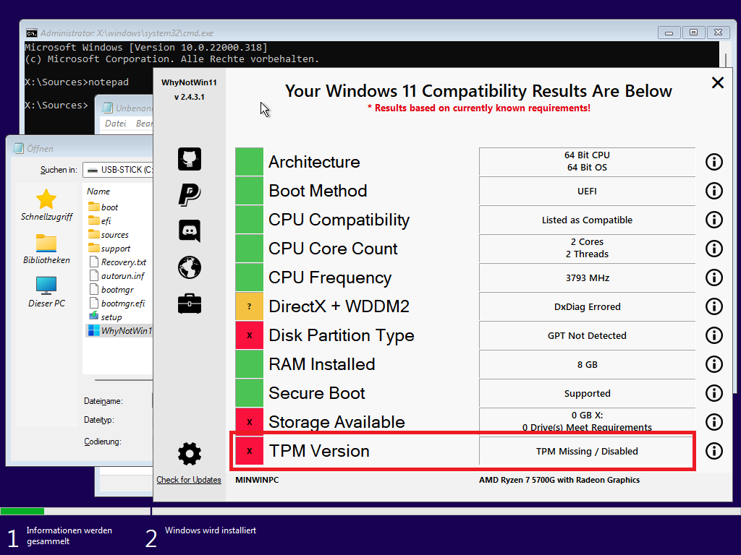
Task: Open Datei menu in Notepad
Action: click(x=115, y=123)
